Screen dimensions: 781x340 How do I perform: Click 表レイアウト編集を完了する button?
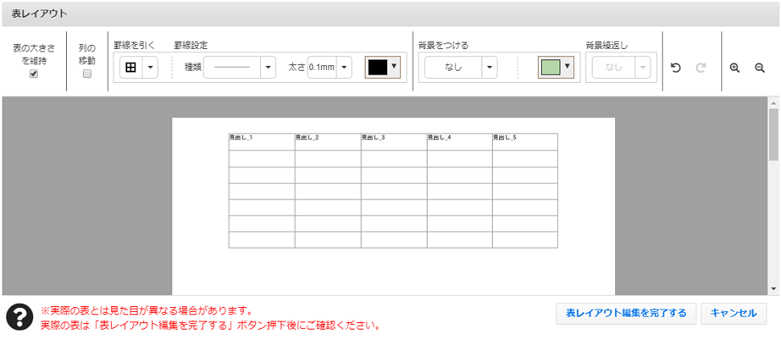[626, 313]
